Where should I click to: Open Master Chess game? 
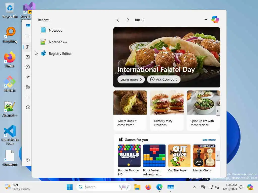point(204,158)
